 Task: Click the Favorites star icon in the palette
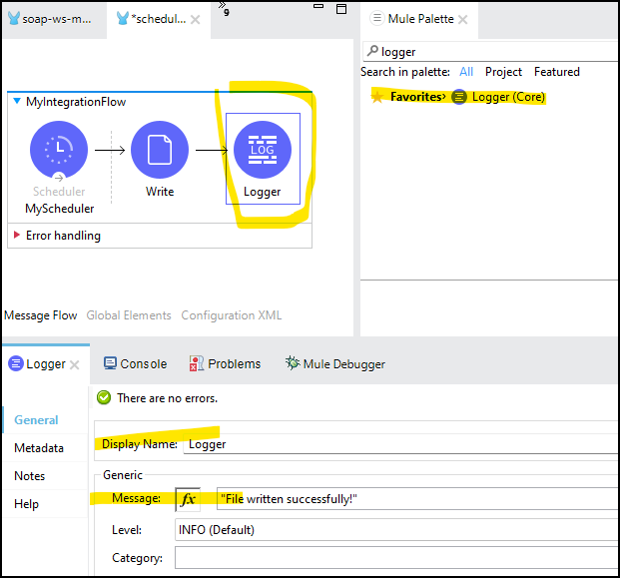[377, 97]
